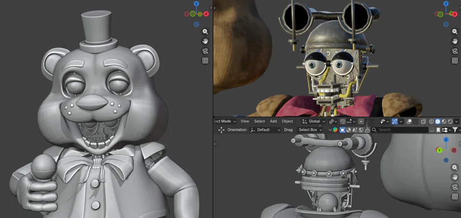Viewport: 461px width, 218px height.
Task: Toggle proportional editing circle button
Action: tap(361, 121)
